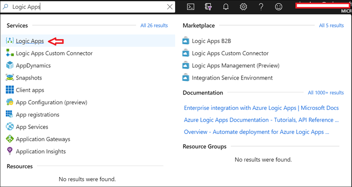Screen dimensions: 352x187
Task: Click the App registrations icon
Action: pyautogui.click(x=10, y=115)
